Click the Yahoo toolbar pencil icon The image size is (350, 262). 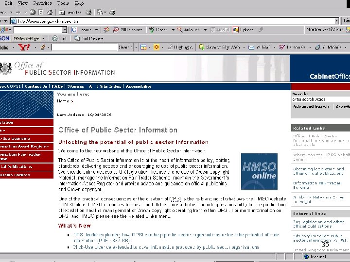click(43, 47)
